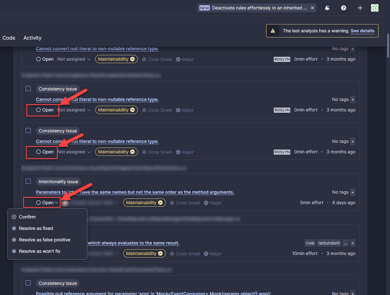
Task: Click the Code Smell icon on the first issue
Action: tap(145, 59)
